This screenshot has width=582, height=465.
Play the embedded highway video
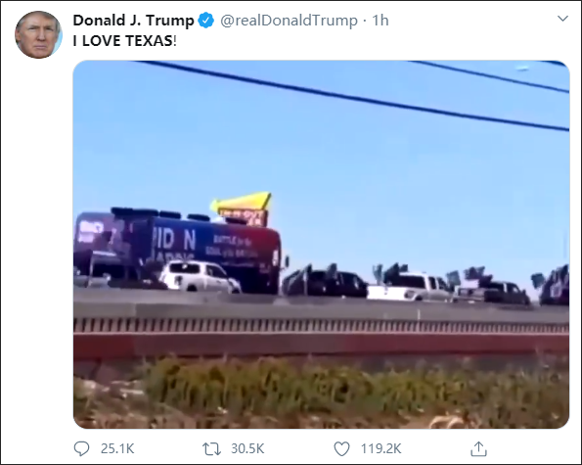[322, 245]
